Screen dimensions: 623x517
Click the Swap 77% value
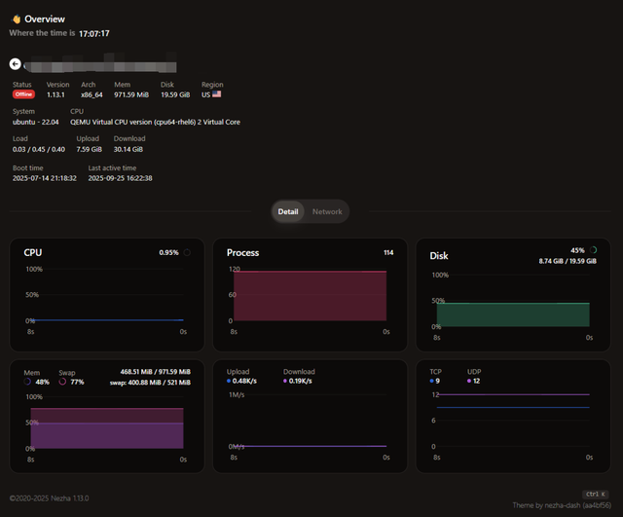pyautogui.click(x=77, y=382)
